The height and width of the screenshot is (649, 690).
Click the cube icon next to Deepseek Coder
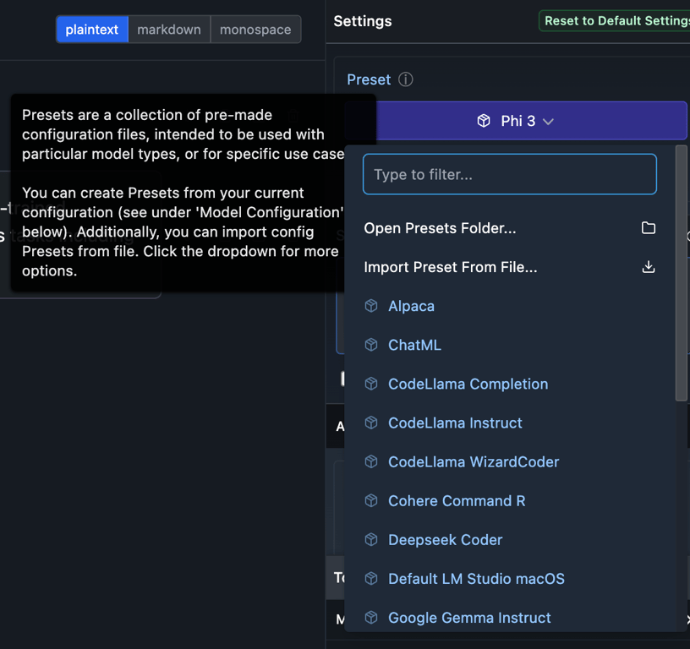[x=371, y=539]
